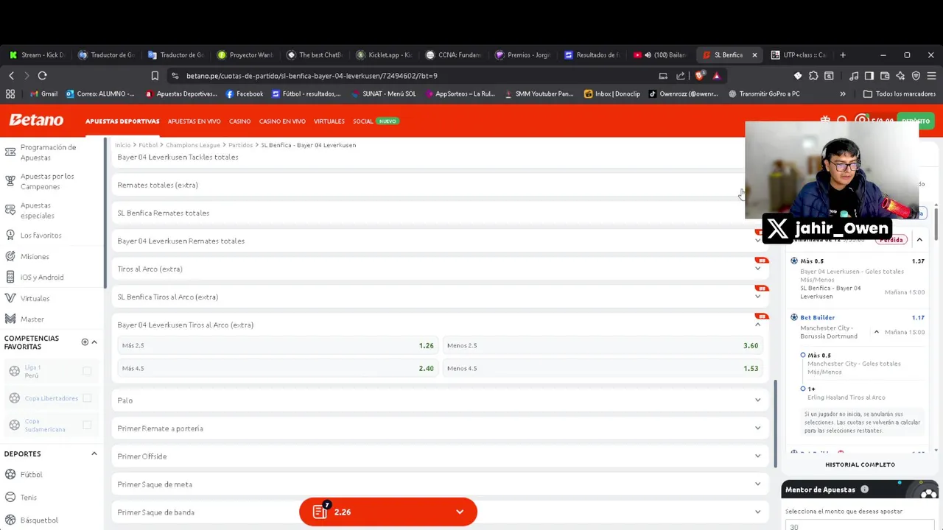Expand the Palo market
The width and height of the screenshot is (943, 530).
757,400
